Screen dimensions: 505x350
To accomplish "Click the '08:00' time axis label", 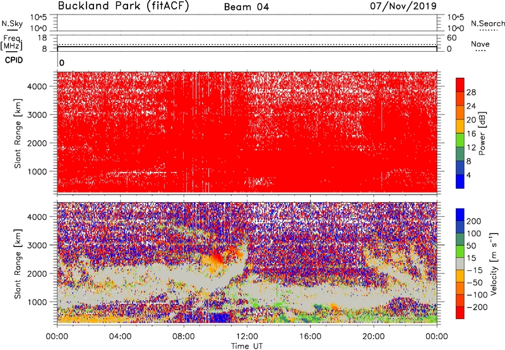I will (x=184, y=337).
